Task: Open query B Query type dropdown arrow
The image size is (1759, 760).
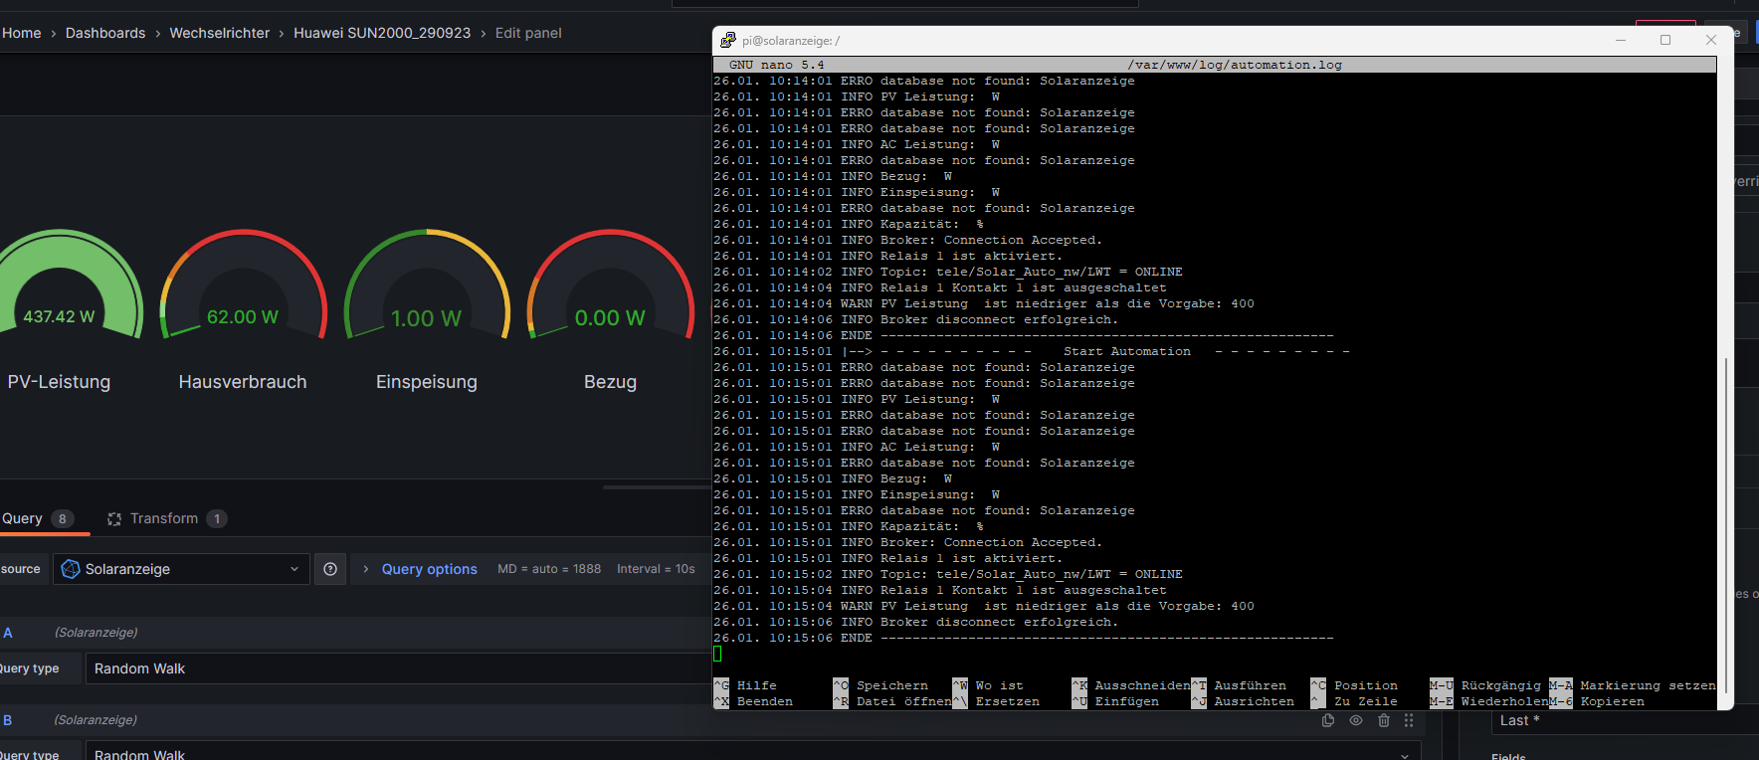Action: click(x=1404, y=755)
